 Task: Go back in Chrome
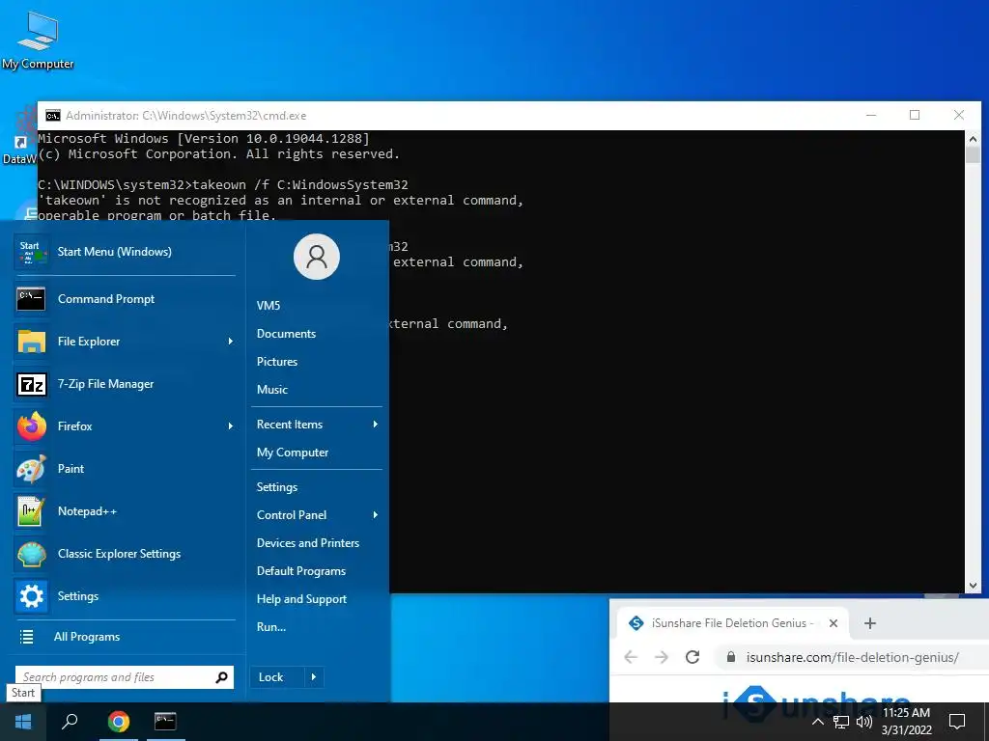point(631,657)
